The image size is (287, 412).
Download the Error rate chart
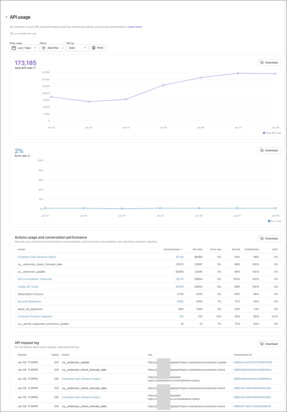point(269,150)
